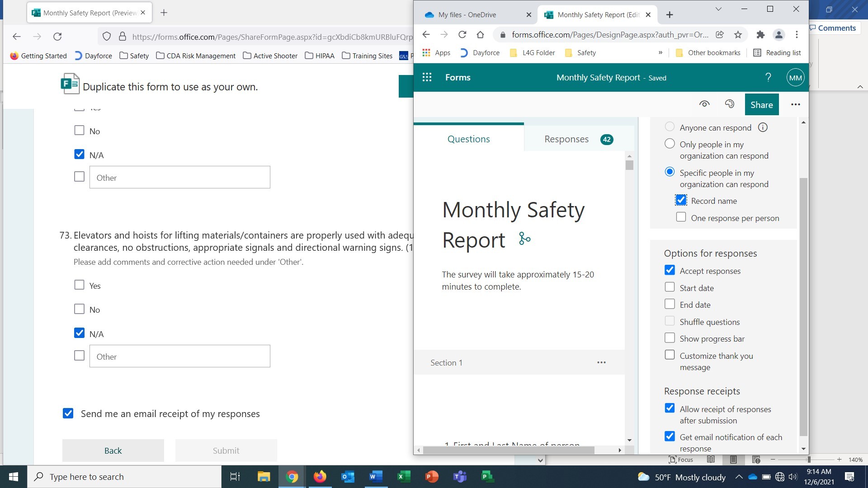The width and height of the screenshot is (868, 488).
Task: Click the eye/preview icon in toolbar
Action: click(x=705, y=104)
